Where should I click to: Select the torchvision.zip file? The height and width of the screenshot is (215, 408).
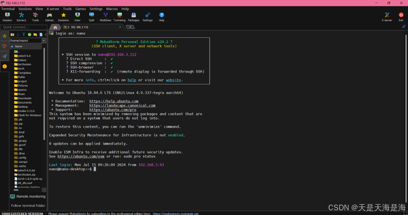coord(25,175)
